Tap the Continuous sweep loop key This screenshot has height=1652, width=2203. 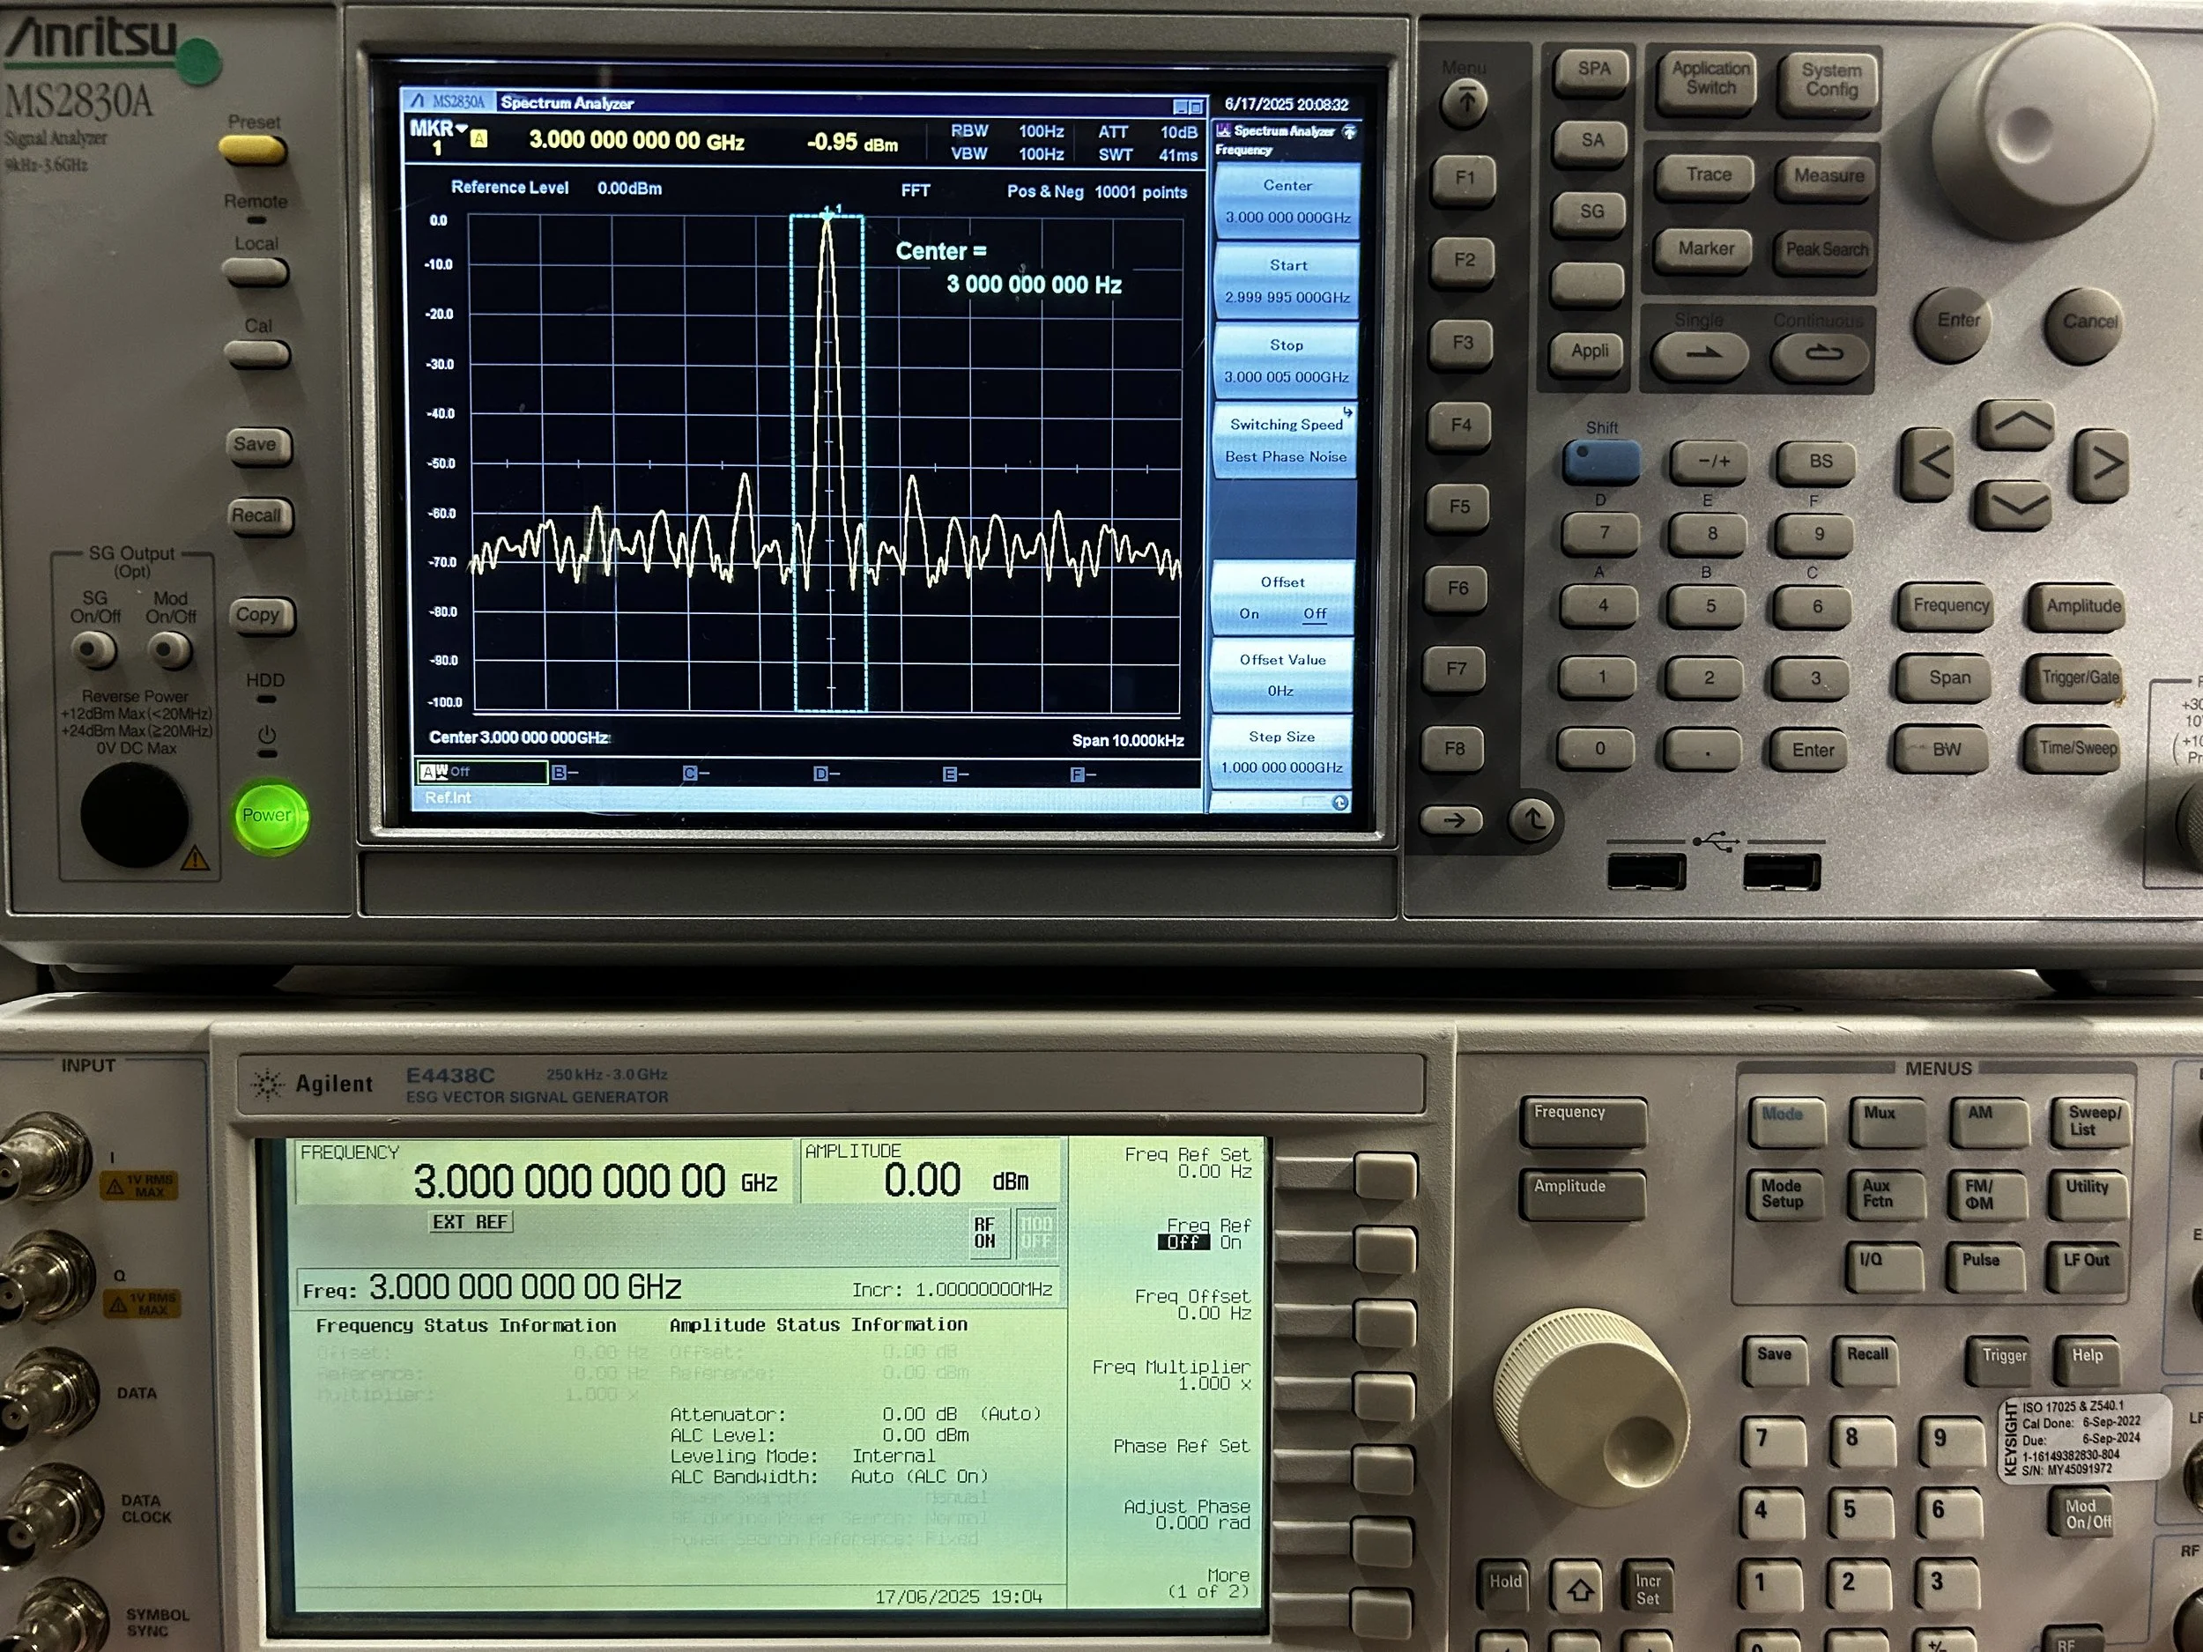point(1821,353)
